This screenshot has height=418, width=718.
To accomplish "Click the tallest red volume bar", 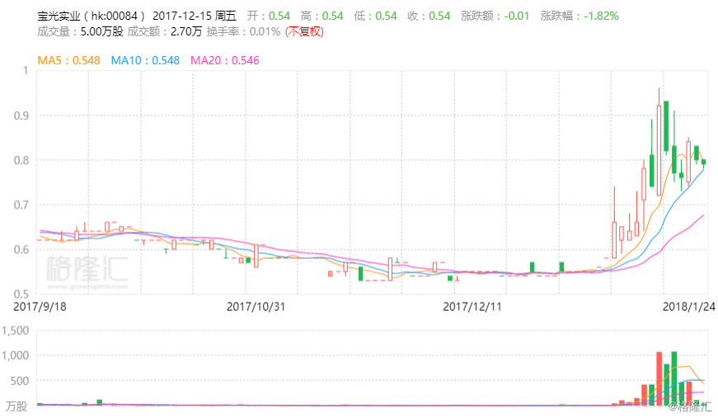I will point(659,378).
